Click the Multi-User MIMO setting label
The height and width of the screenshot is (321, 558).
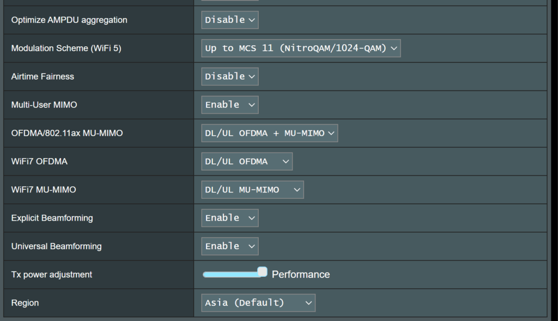click(44, 105)
